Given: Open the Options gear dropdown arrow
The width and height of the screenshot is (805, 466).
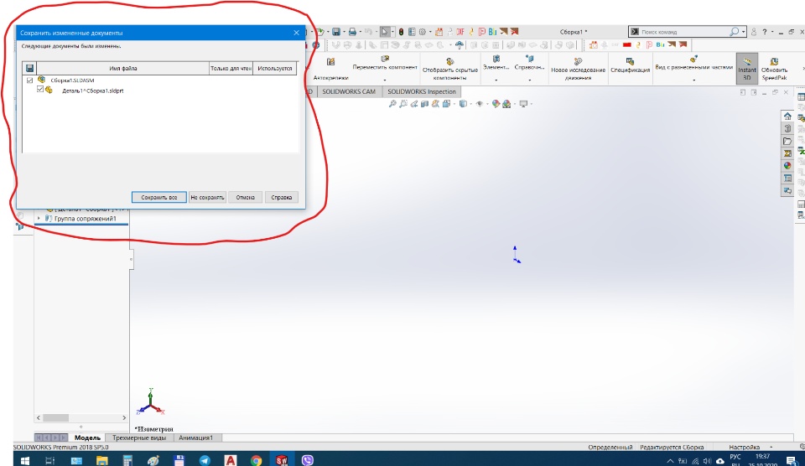Looking at the screenshot, I should click(429, 32).
